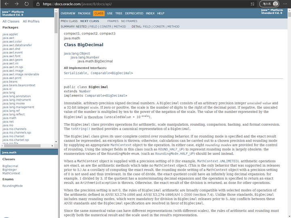
Task: Open BigInteger in the Classes list
Action: [x=10, y=170]
